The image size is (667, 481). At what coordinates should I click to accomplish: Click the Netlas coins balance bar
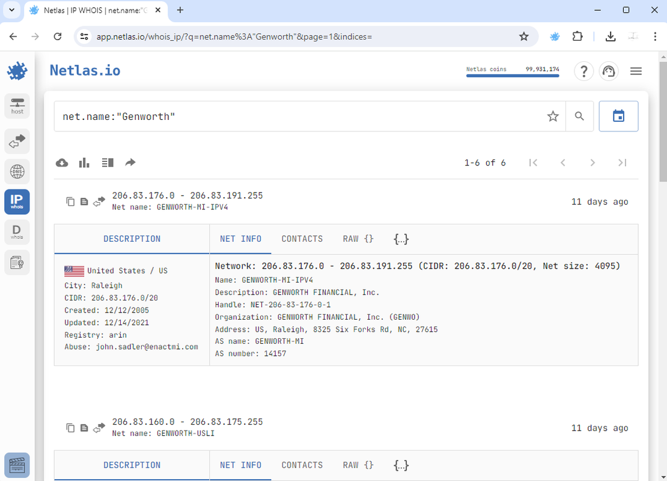pos(512,70)
